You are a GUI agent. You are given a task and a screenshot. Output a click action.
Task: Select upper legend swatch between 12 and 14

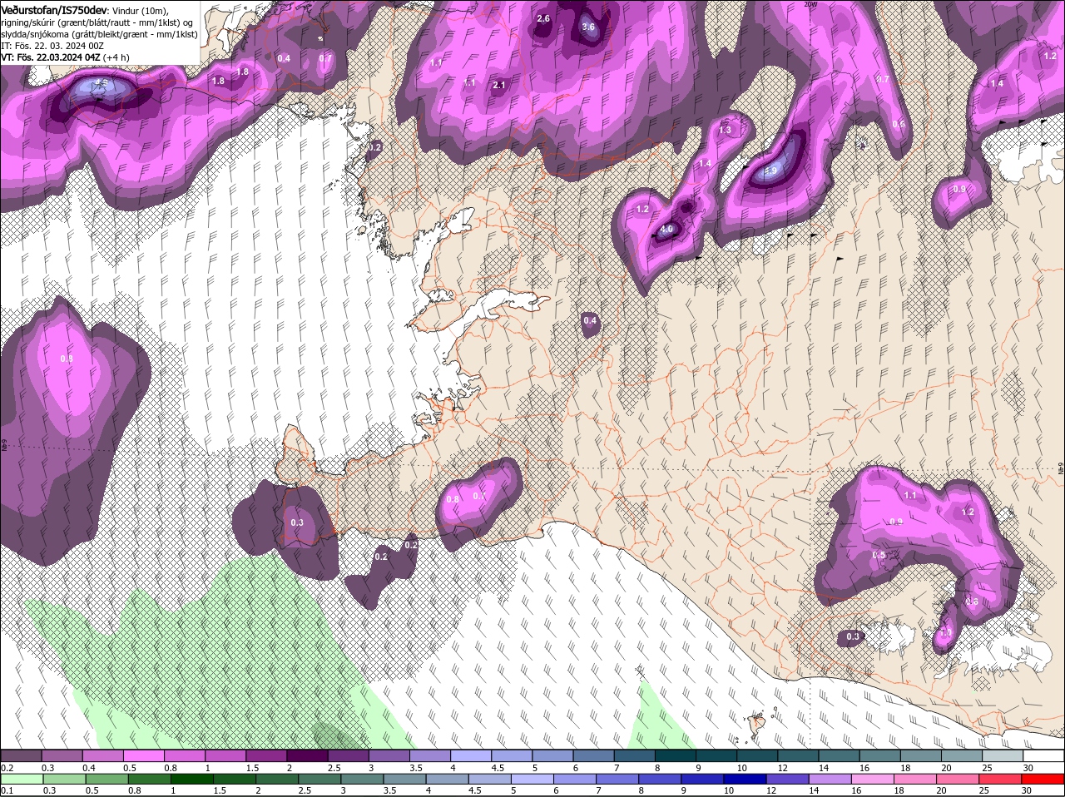pos(799,755)
